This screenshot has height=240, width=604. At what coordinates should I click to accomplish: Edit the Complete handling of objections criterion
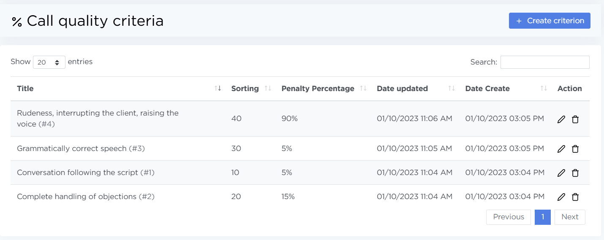pyautogui.click(x=561, y=197)
